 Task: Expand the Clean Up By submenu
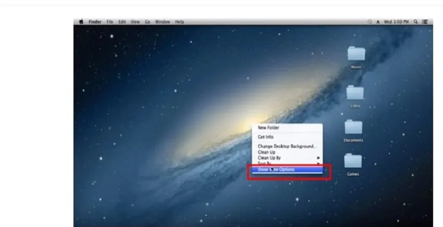(x=287, y=158)
